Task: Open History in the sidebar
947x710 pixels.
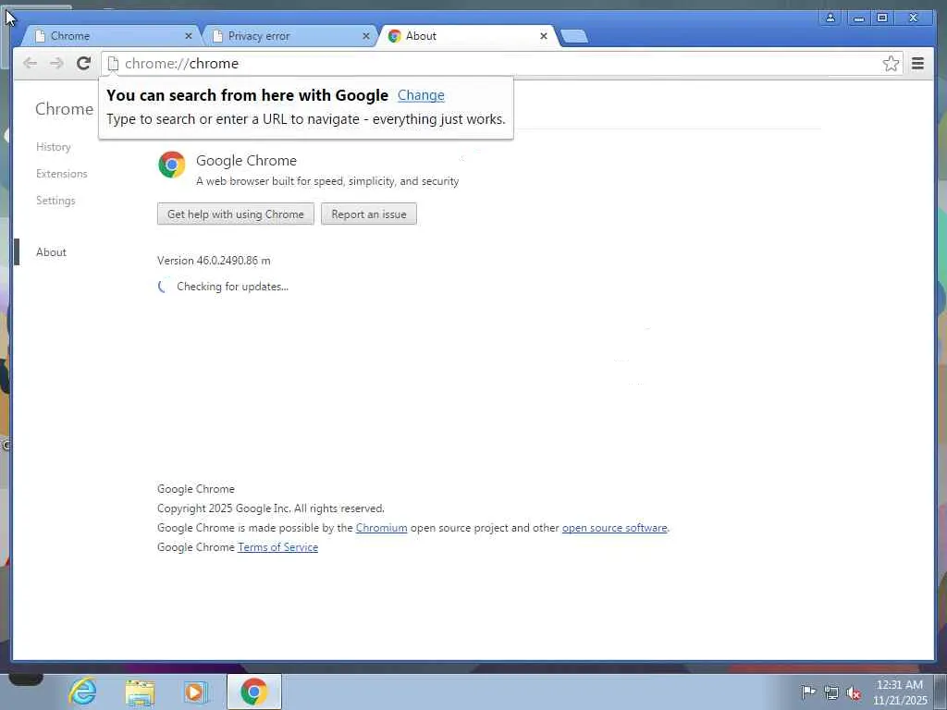Action: [x=53, y=147]
